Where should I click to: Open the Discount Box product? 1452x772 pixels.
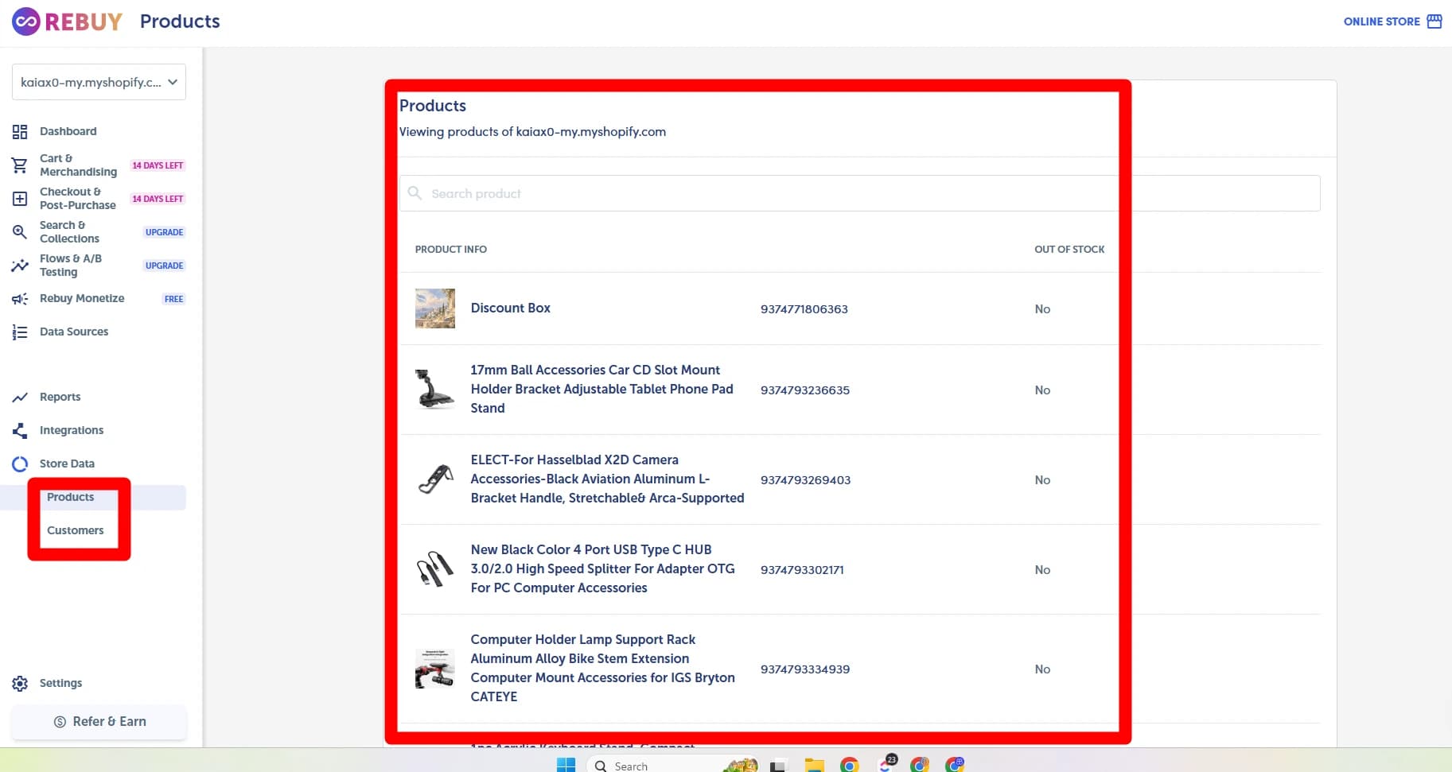pyautogui.click(x=510, y=308)
